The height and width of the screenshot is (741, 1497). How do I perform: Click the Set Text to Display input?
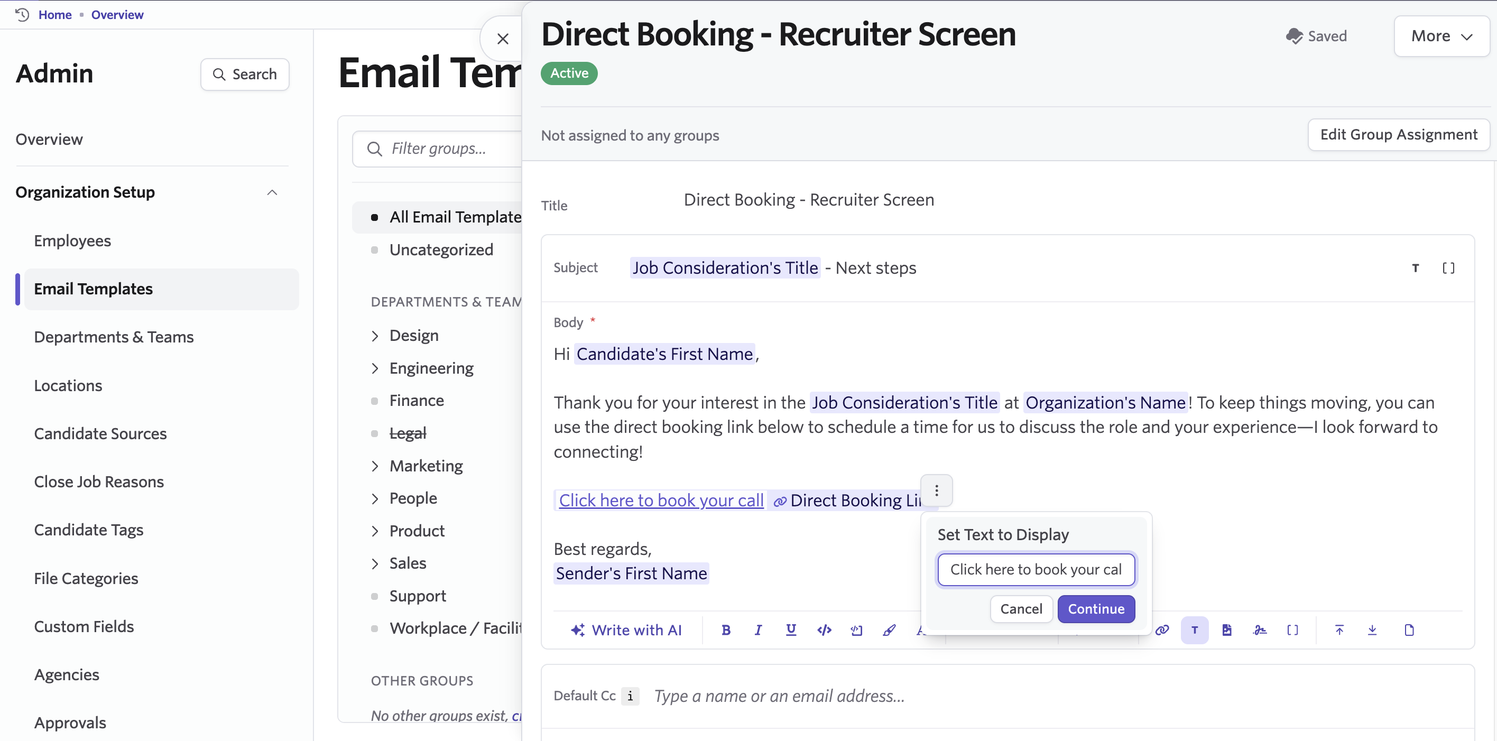coord(1036,570)
